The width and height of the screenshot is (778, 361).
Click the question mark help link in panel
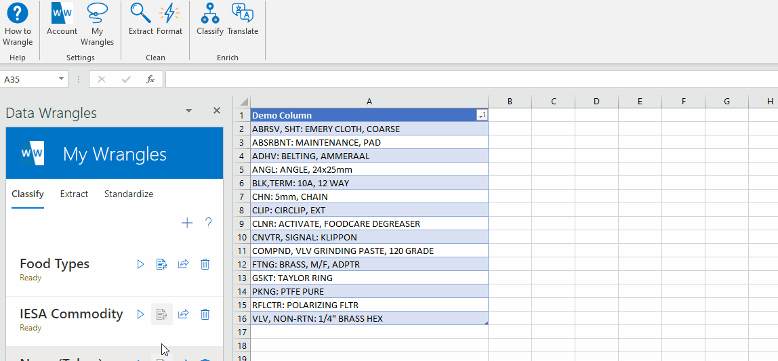pyautogui.click(x=209, y=223)
